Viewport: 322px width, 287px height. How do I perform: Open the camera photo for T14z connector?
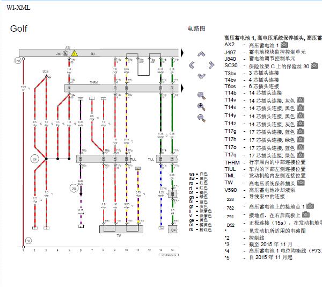click(x=301, y=124)
